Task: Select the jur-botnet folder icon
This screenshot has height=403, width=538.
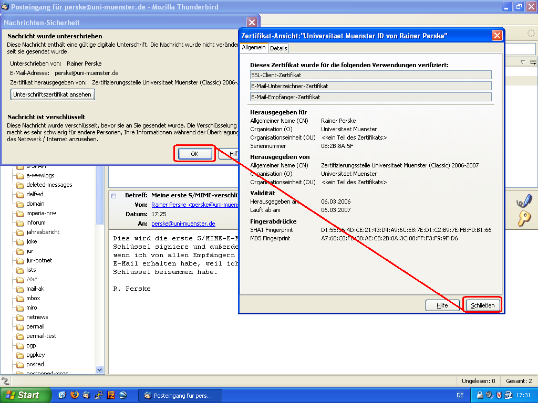Action: click(x=20, y=260)
